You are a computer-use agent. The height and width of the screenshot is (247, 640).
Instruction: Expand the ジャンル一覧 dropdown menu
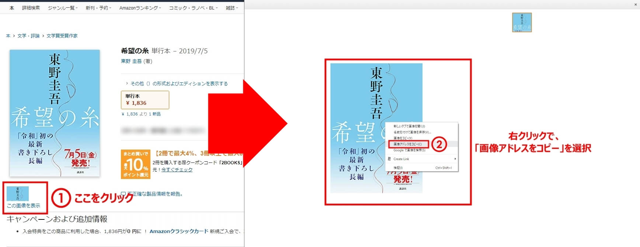click(63, 8)
